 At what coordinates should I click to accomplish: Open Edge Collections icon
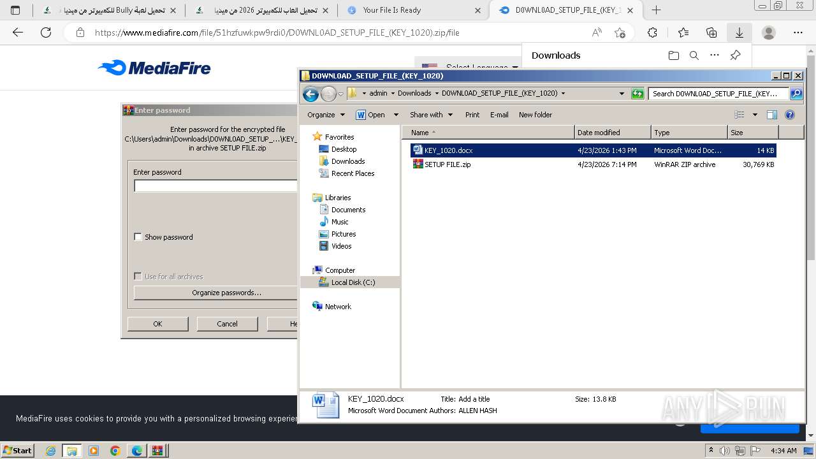pos(711,33)
